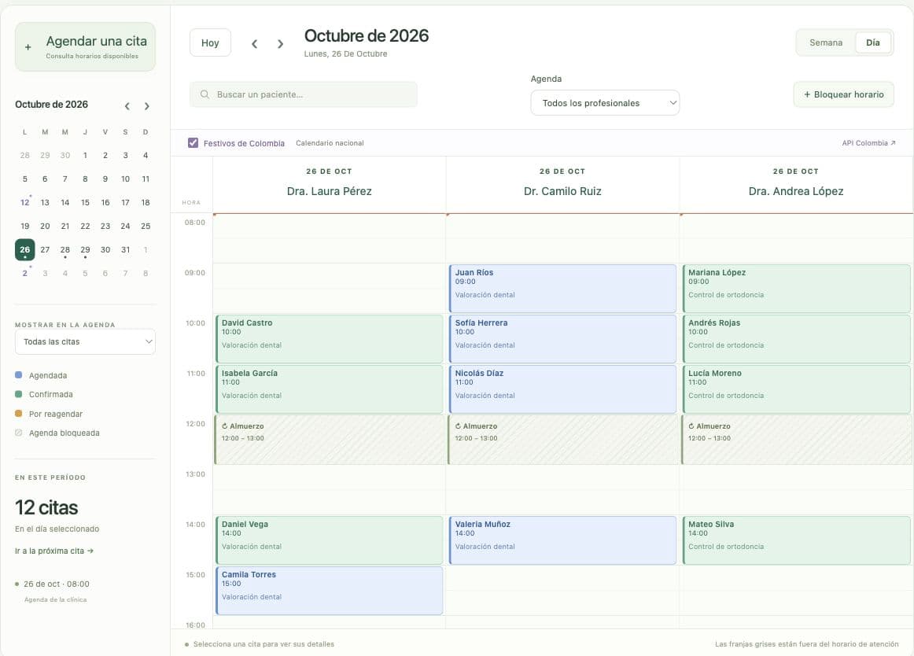Open Daniel Vega's 14:00 appointment
The image size is (914, 656).
pos(330,540)
